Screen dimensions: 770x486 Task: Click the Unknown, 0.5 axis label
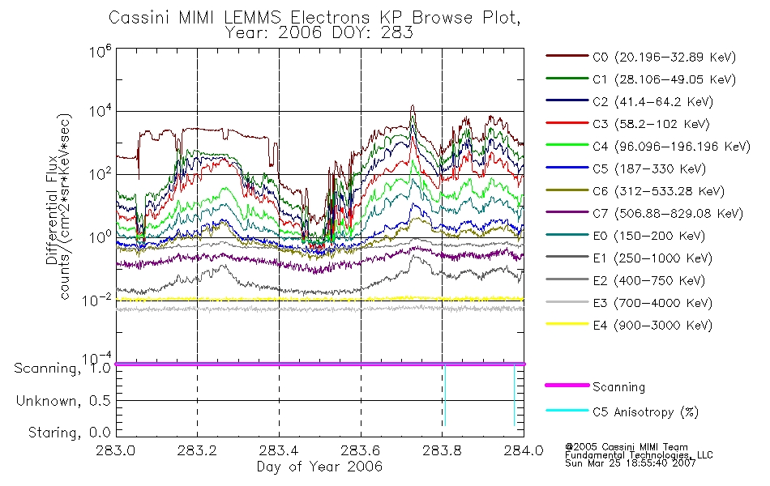(x=64, y=402)
